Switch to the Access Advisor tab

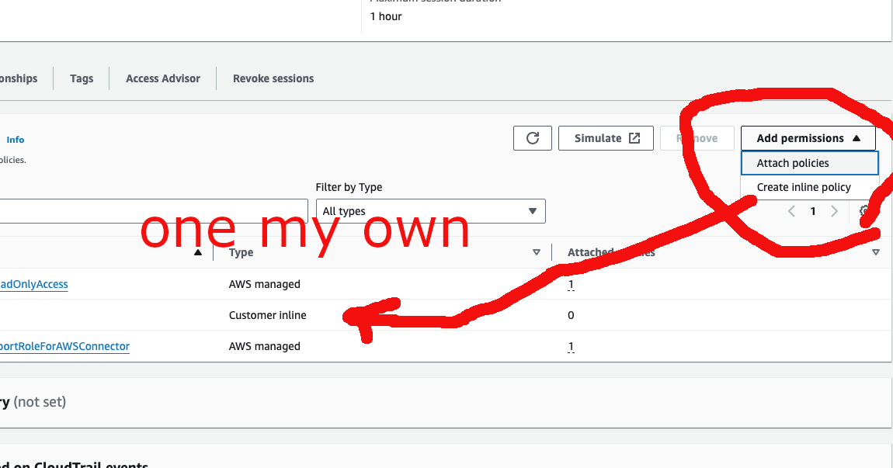click(163, 78)
